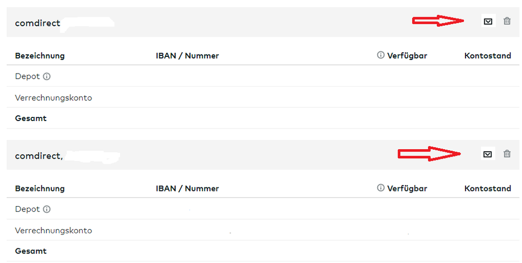Click upper comdirect account header title
The height and width of the screenshot is (263, 522).
click(38, 23)
